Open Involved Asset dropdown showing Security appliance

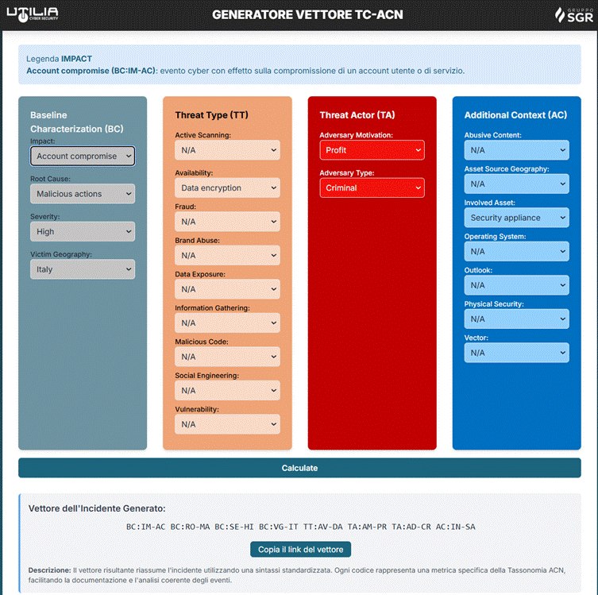click(x=516, y=218)
